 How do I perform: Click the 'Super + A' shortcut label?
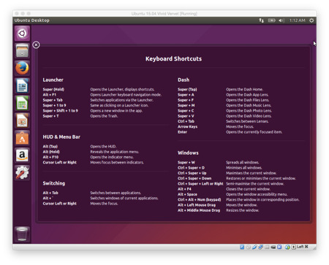click(x=186, y=95)
